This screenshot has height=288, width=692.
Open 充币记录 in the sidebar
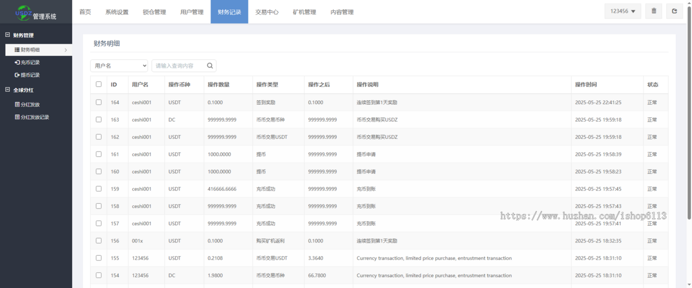[27, 63]
